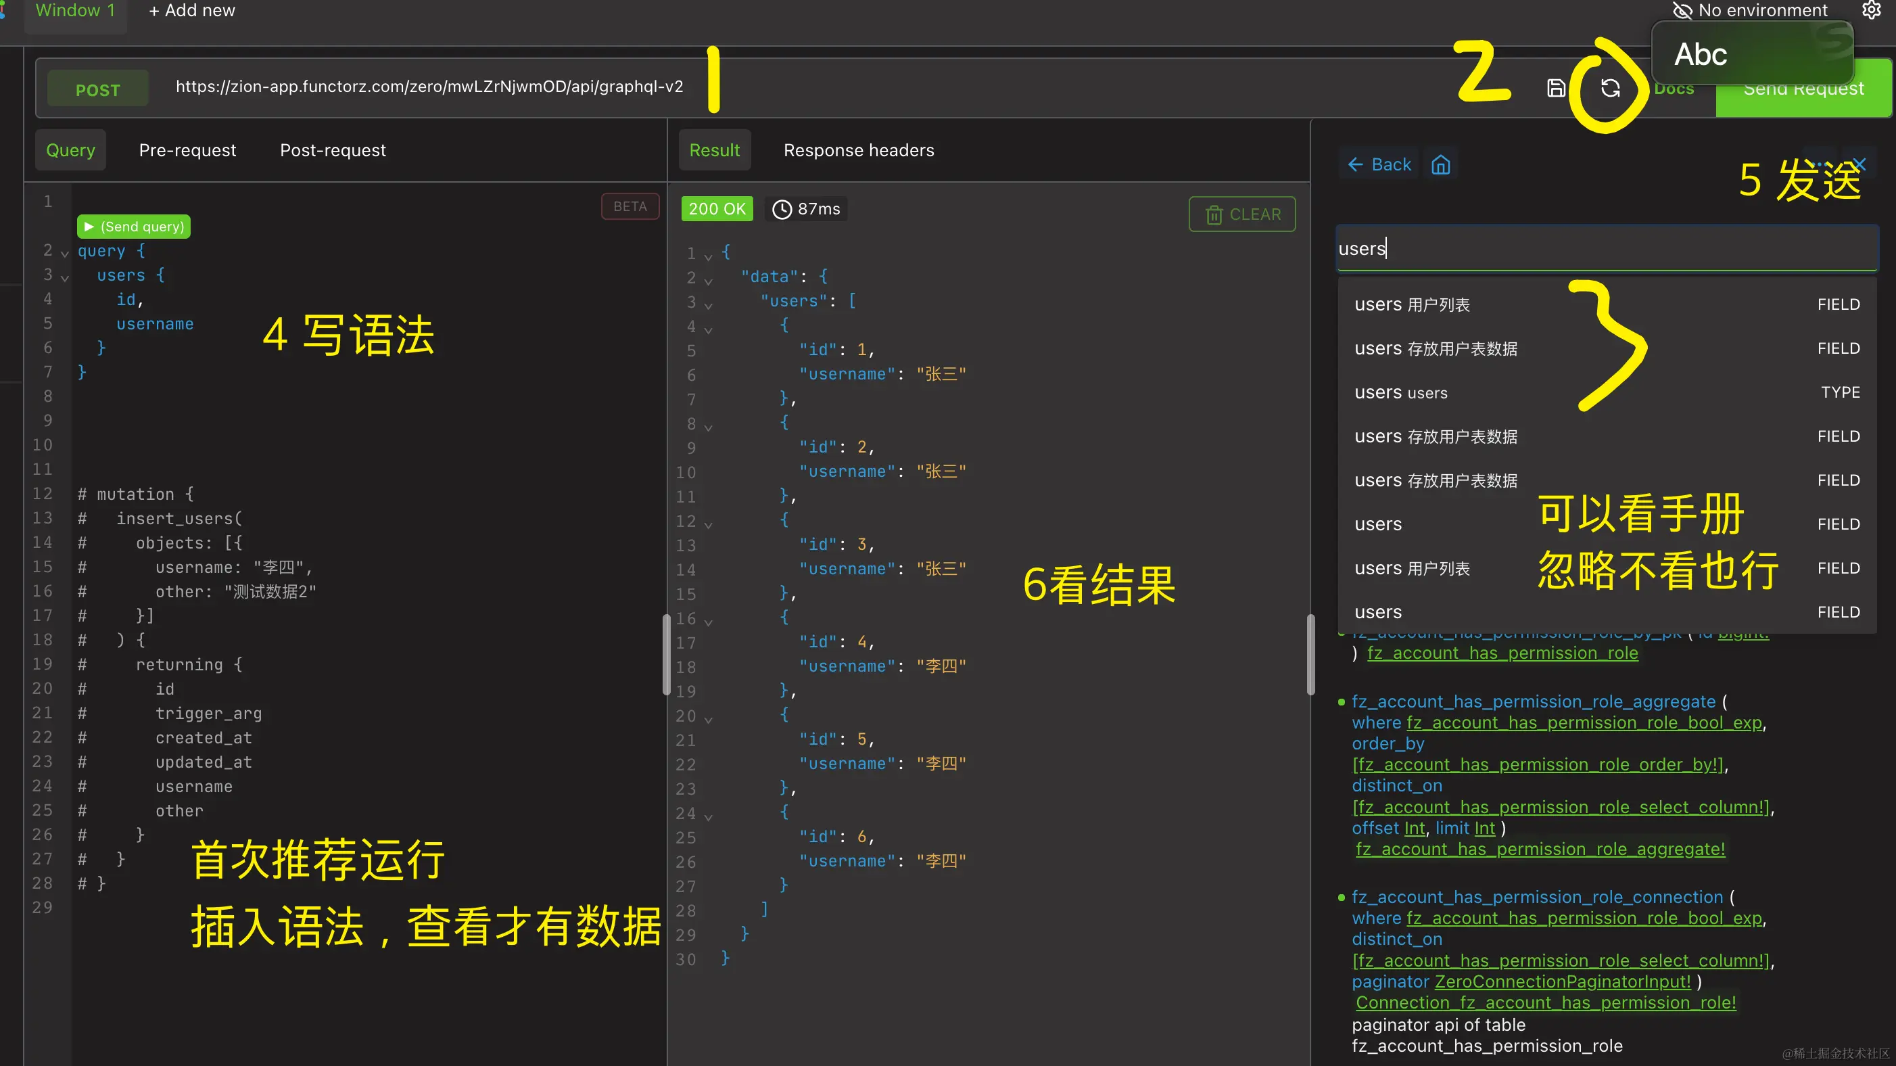The width and height of the screenshot is (1896, 1066).
Task: Switch to the Window 1 tab
Action: click(75, 11)
